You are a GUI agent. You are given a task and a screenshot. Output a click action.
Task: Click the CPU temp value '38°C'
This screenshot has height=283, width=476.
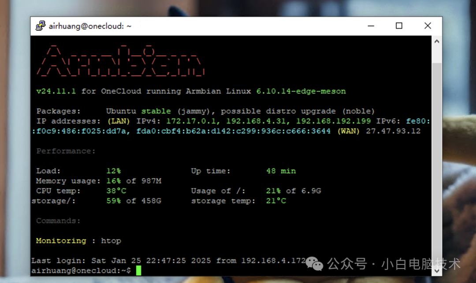coord(116,191)
